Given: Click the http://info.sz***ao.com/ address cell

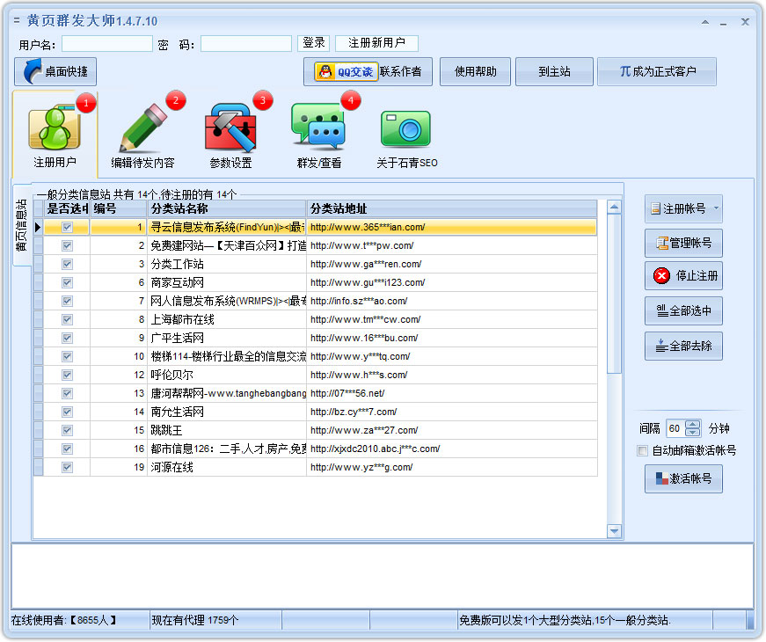Looking at the screenshot, I should pos(452,301).
